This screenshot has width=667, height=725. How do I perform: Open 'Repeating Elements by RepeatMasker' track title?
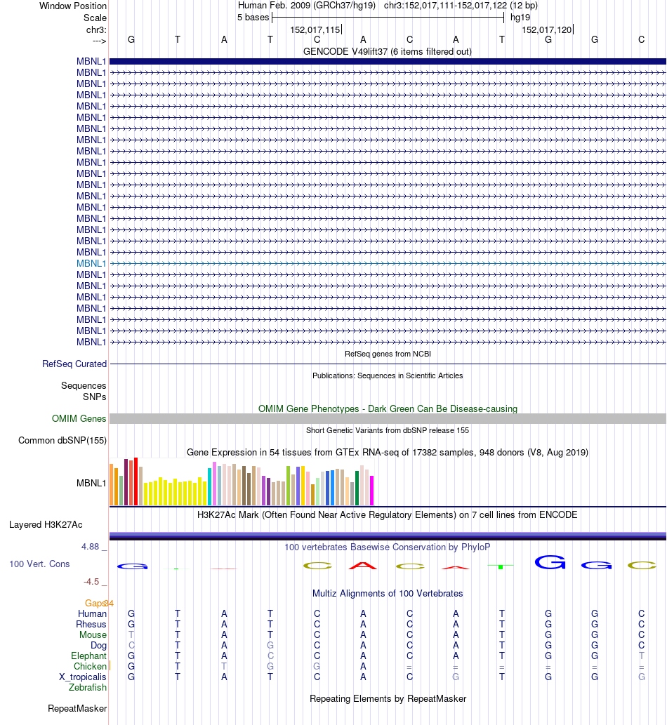(388, 698)
